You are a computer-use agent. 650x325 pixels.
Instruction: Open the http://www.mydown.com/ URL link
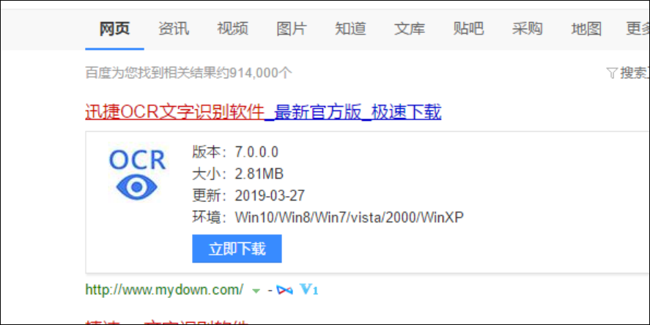click(x=164, y=289)
